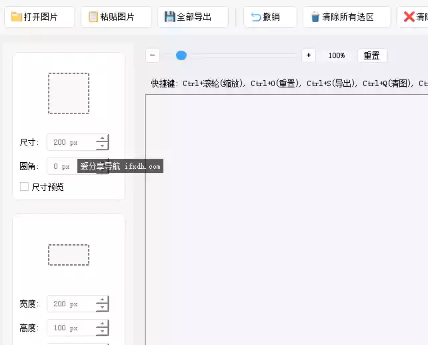This screenshot has width=428, height=345.
Task: Reset zoom with the 重置 button
Action: coord(372,55)
